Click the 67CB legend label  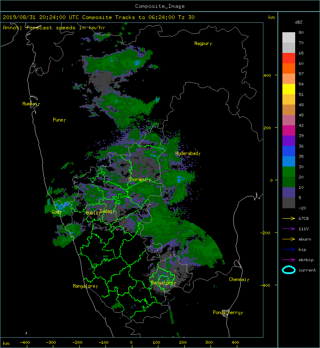click(x=303, y=218)
